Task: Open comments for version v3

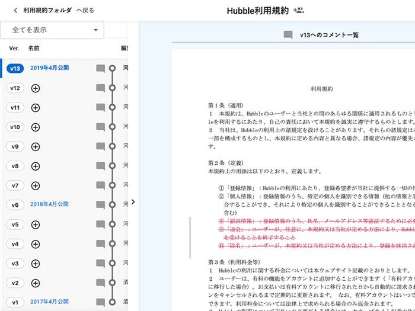Action: point(101,264)
